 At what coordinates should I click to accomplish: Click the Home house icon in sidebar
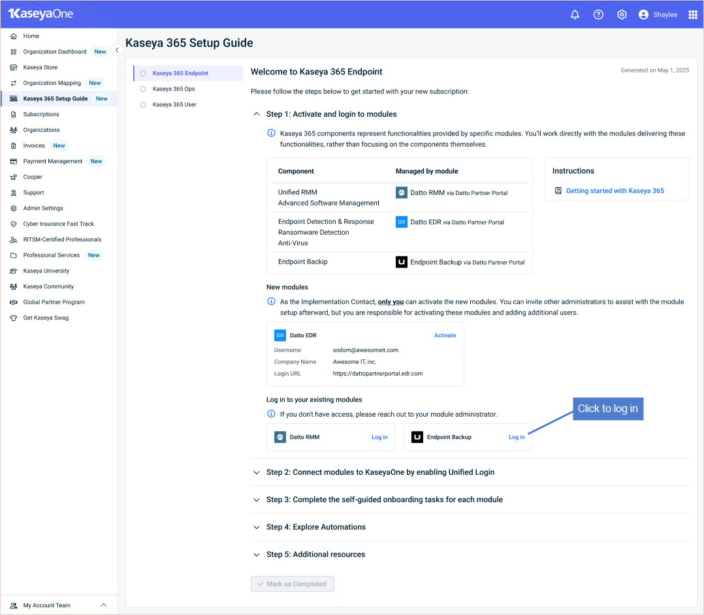coord(14,37)
